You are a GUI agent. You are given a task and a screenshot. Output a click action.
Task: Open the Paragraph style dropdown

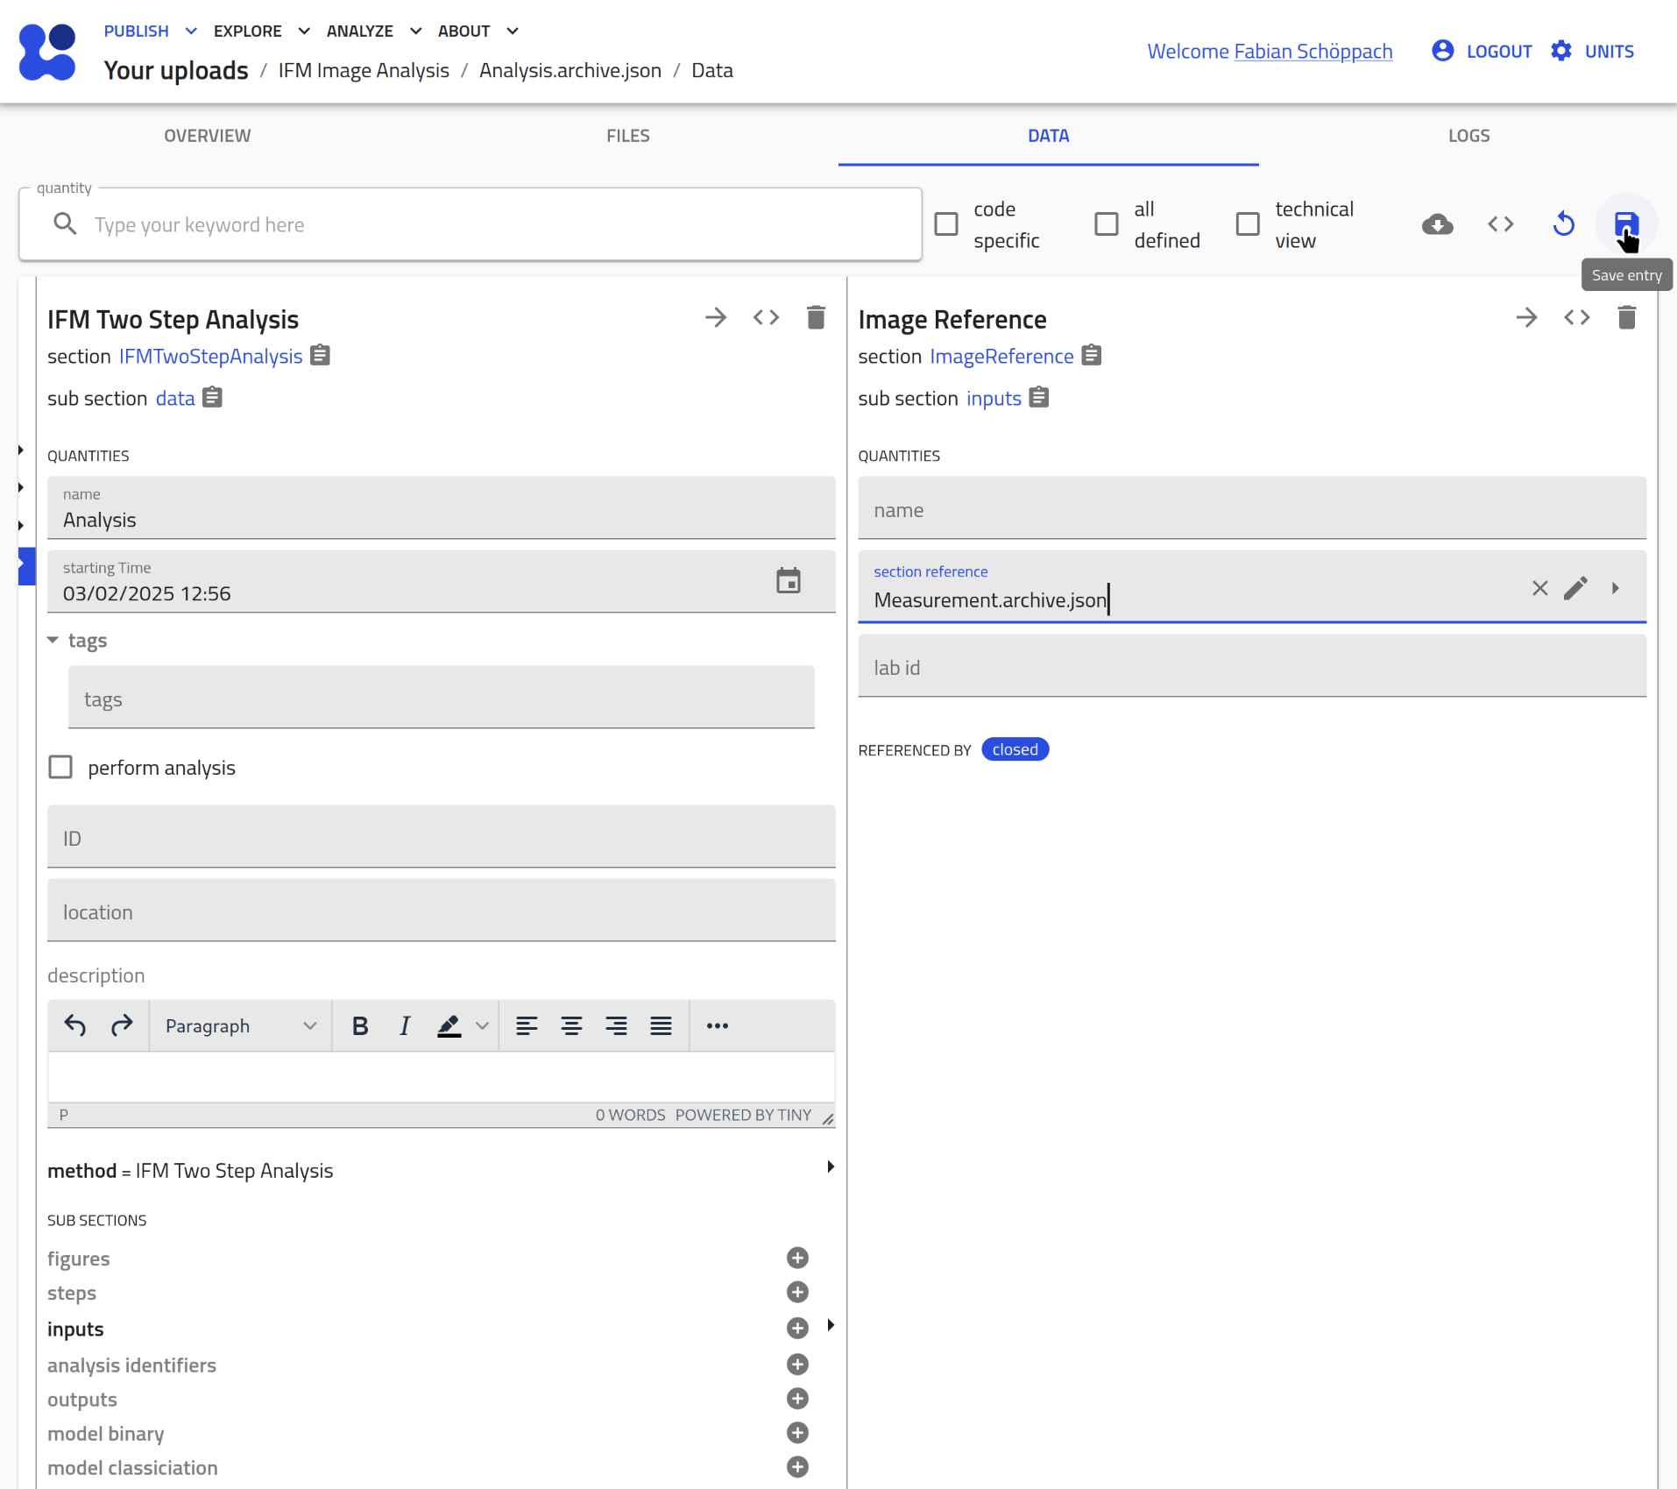pyautogui.click(x=240, y=1026)
